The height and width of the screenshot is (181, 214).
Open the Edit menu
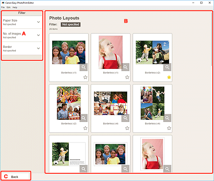[x=9, y=7]
